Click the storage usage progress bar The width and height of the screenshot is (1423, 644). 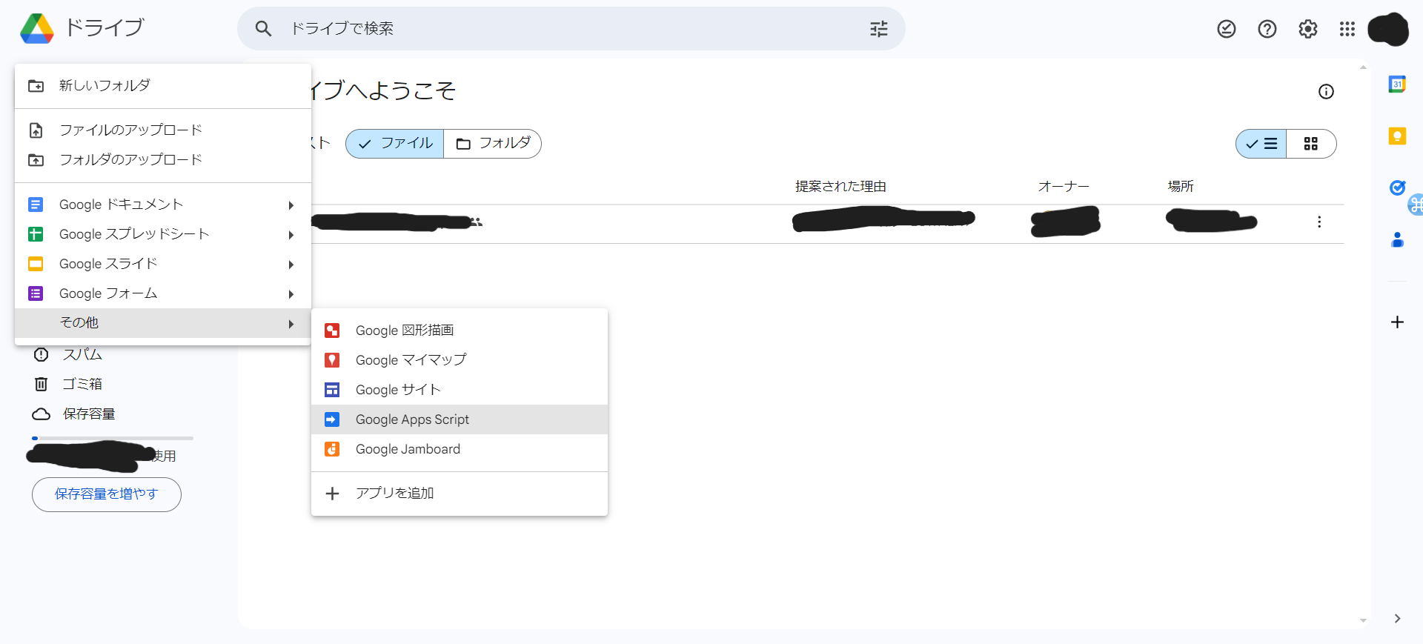[113, 439]
